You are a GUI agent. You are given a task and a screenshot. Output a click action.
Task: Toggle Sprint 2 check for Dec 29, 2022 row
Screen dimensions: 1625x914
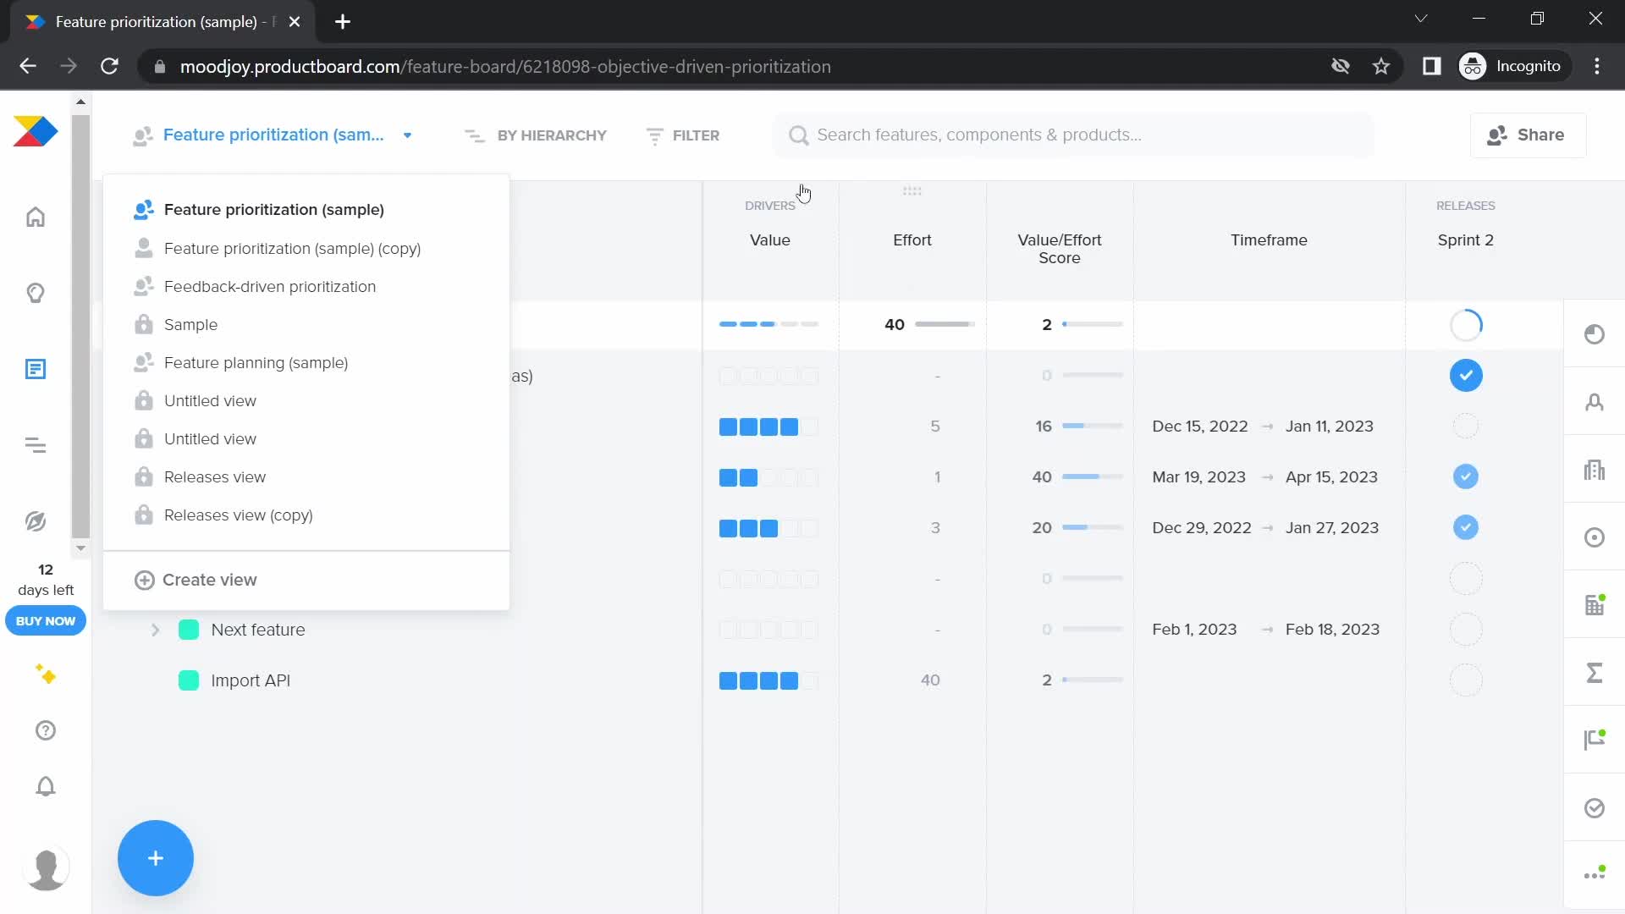(1466, 527)
